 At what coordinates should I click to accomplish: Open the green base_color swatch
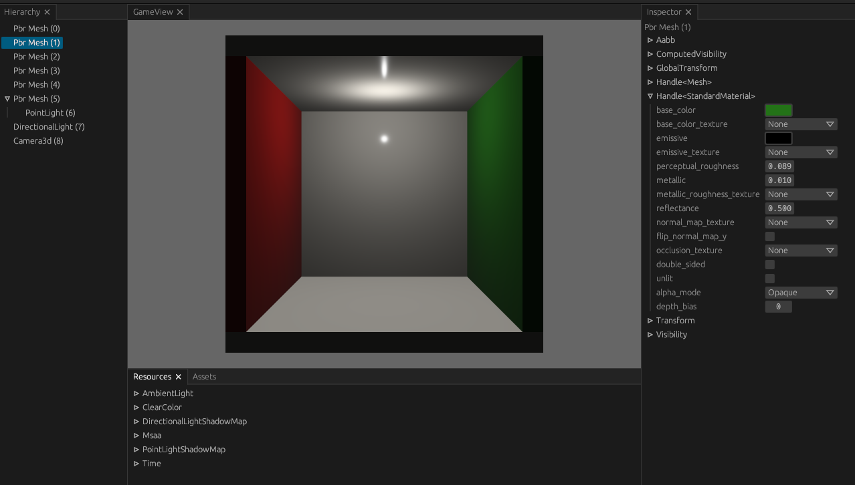click(x=779, y=110)
